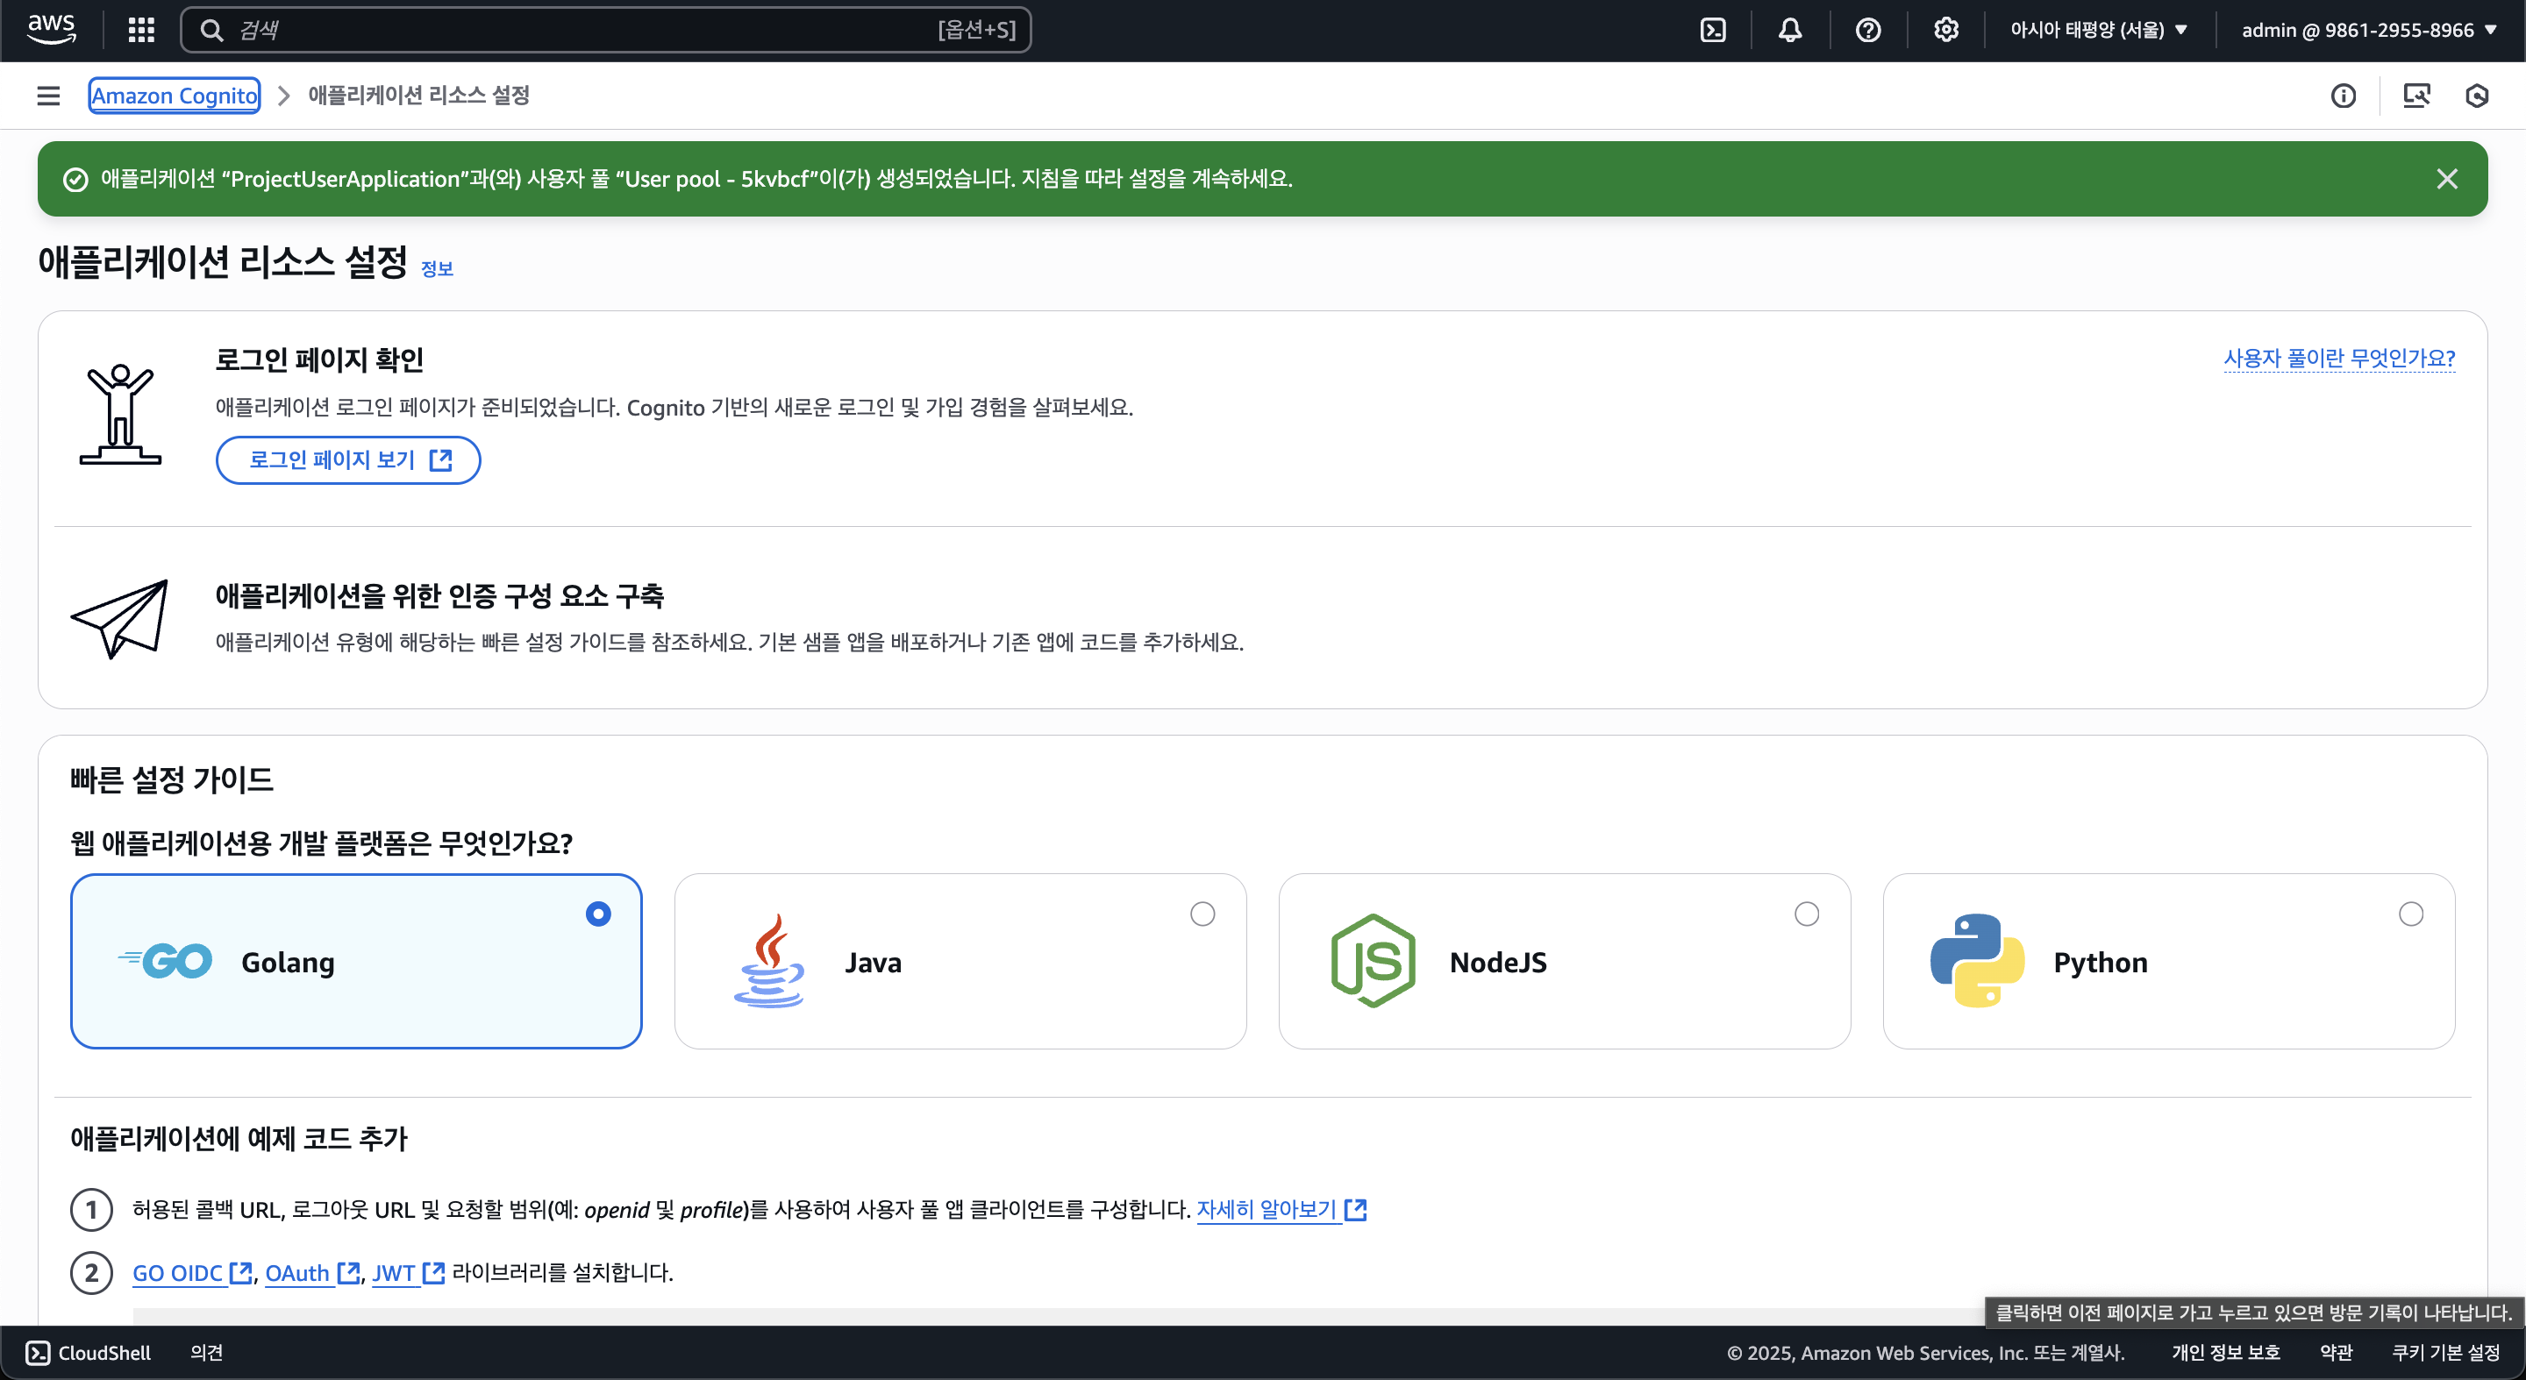Screen dimensions: 2526x1380
Task: Open CloudShell from the top bar
Action: pyautogui.click(x=1712, y=30)
